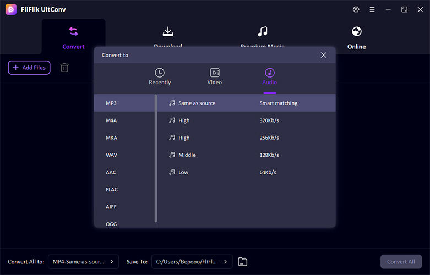Image resolution: width=430 pixels, height=275 pixels.
Task: Click the format list scrollbar
Action: pos(156,159)
